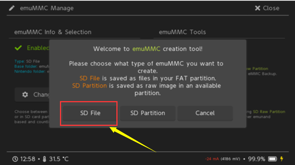Click the pencil icon beside emuMMC Manage
The width and height of the screenshot is (295, 165).
pyautogui.click(x=12, y=8)
